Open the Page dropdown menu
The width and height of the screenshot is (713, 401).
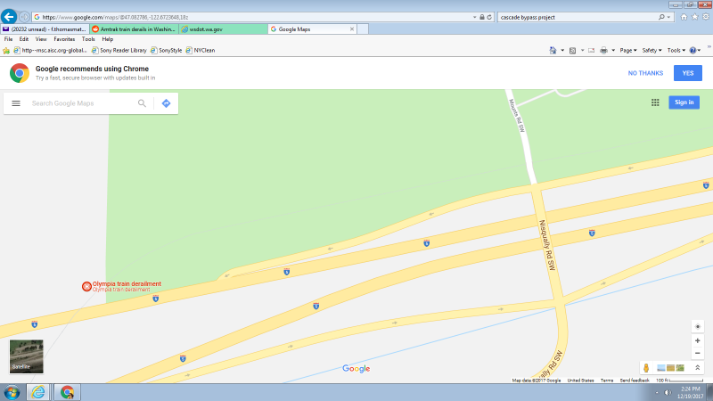[628, 51]
